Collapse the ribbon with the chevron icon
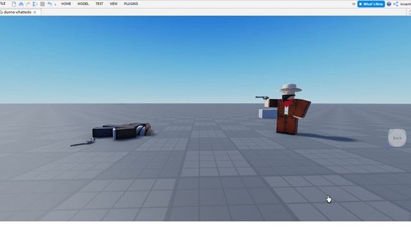Screen dimensions: 411x231 click(354, 4)
